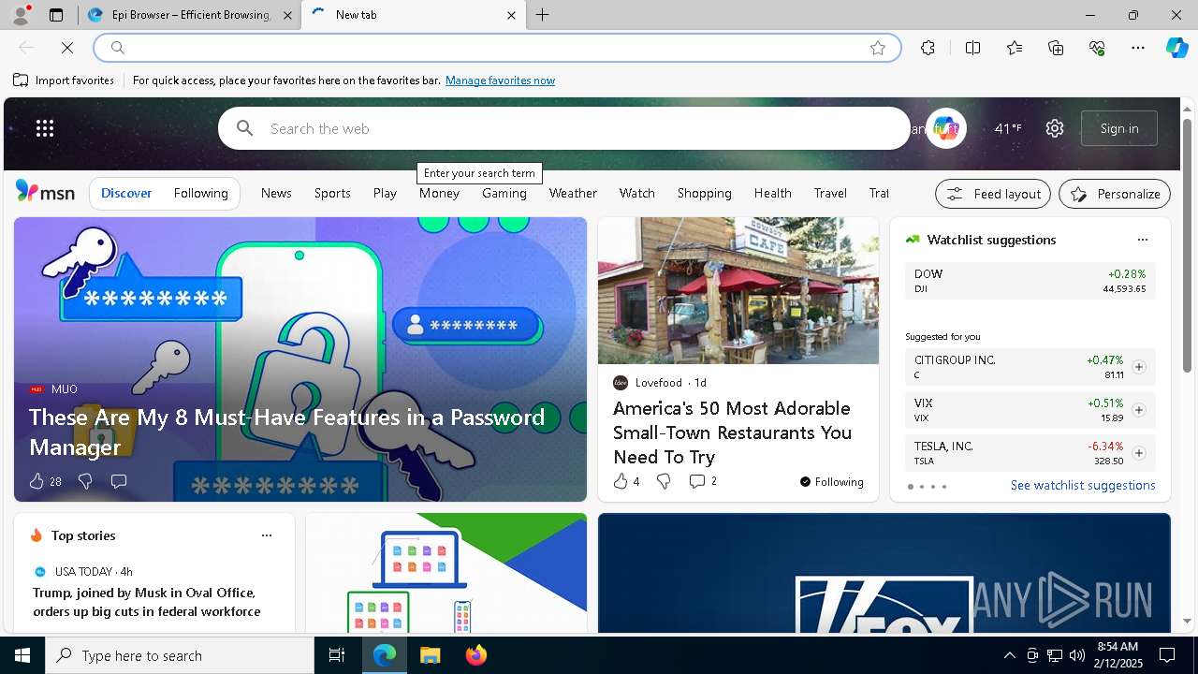The height and width of the screenshot is (674, 1198).
Task: Switch to Epi Browser tab
Action: click(188, 15)
